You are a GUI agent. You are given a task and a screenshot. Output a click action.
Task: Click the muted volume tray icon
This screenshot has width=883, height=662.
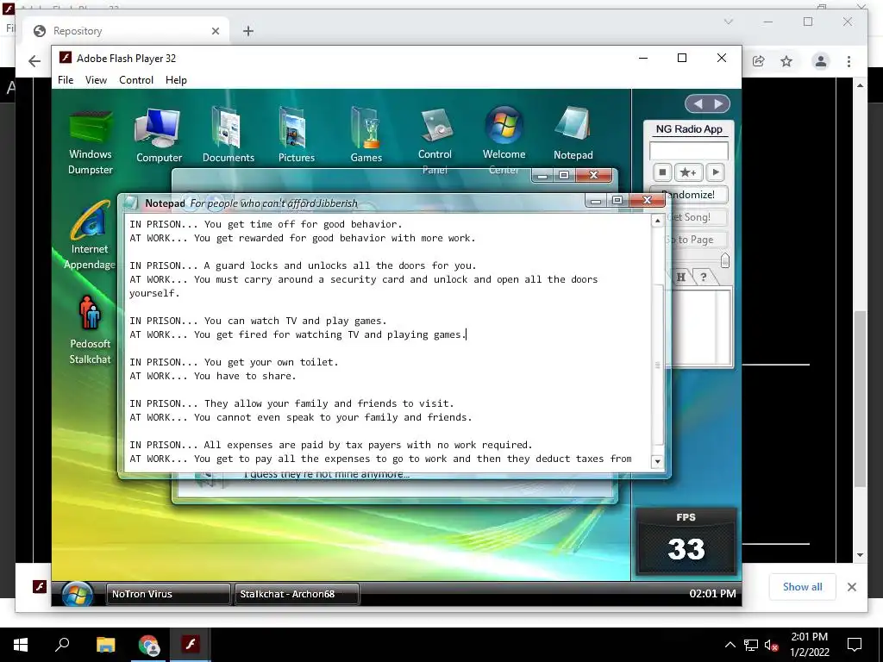point(771,645)
